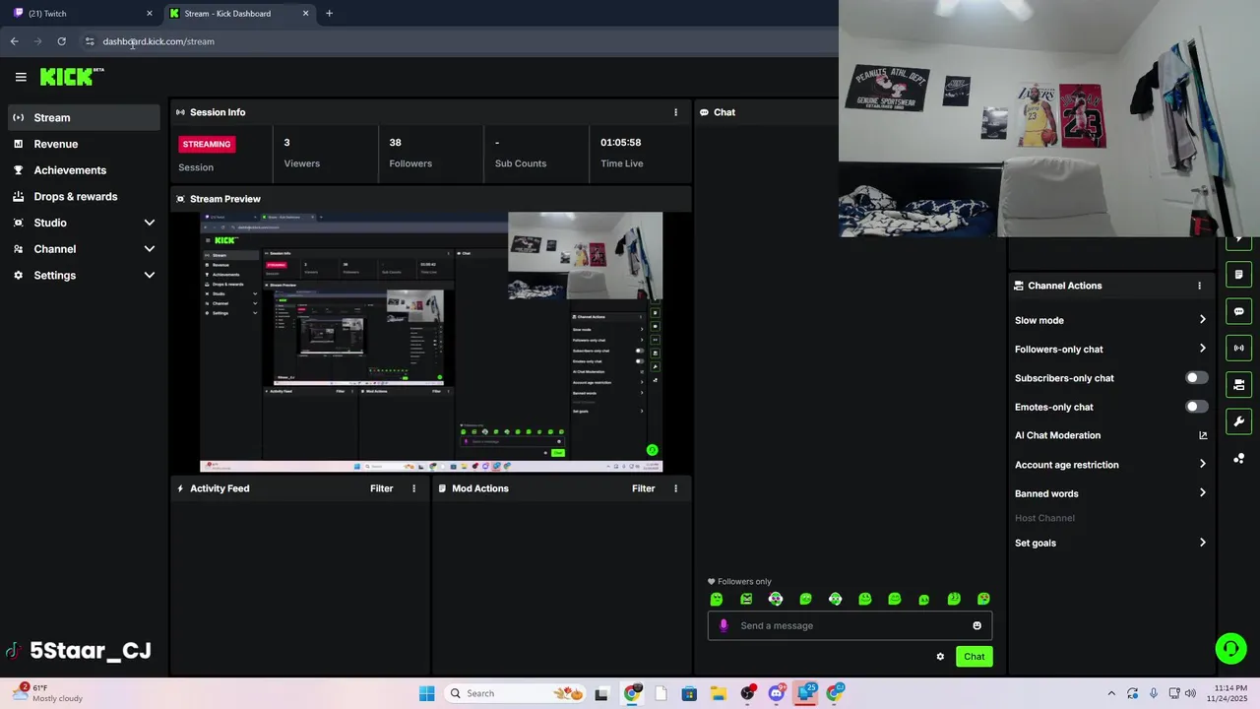Viewport: 1260px width, 709px height.
Task: Open Microsoft Store from taskbar
Action: coord(689,693)
